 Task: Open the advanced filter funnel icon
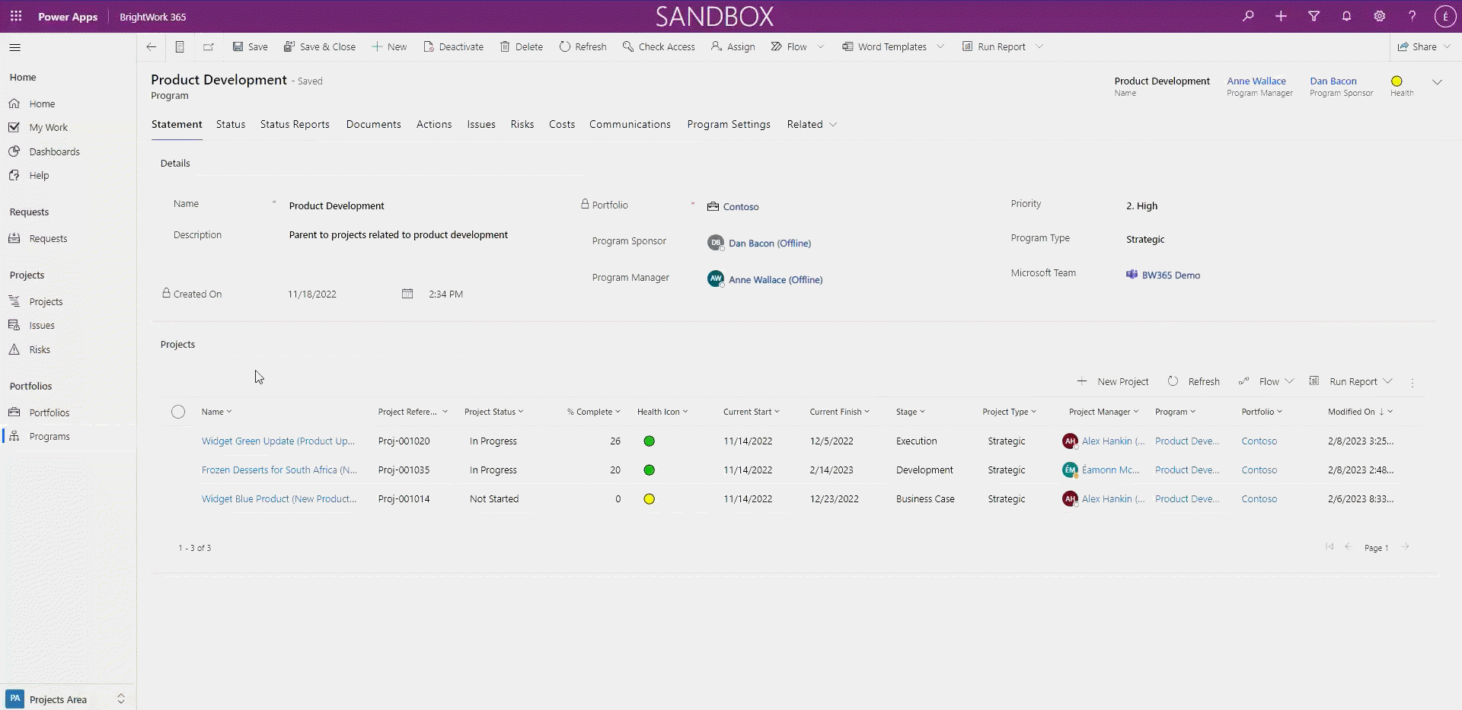tap(1314, 16)
